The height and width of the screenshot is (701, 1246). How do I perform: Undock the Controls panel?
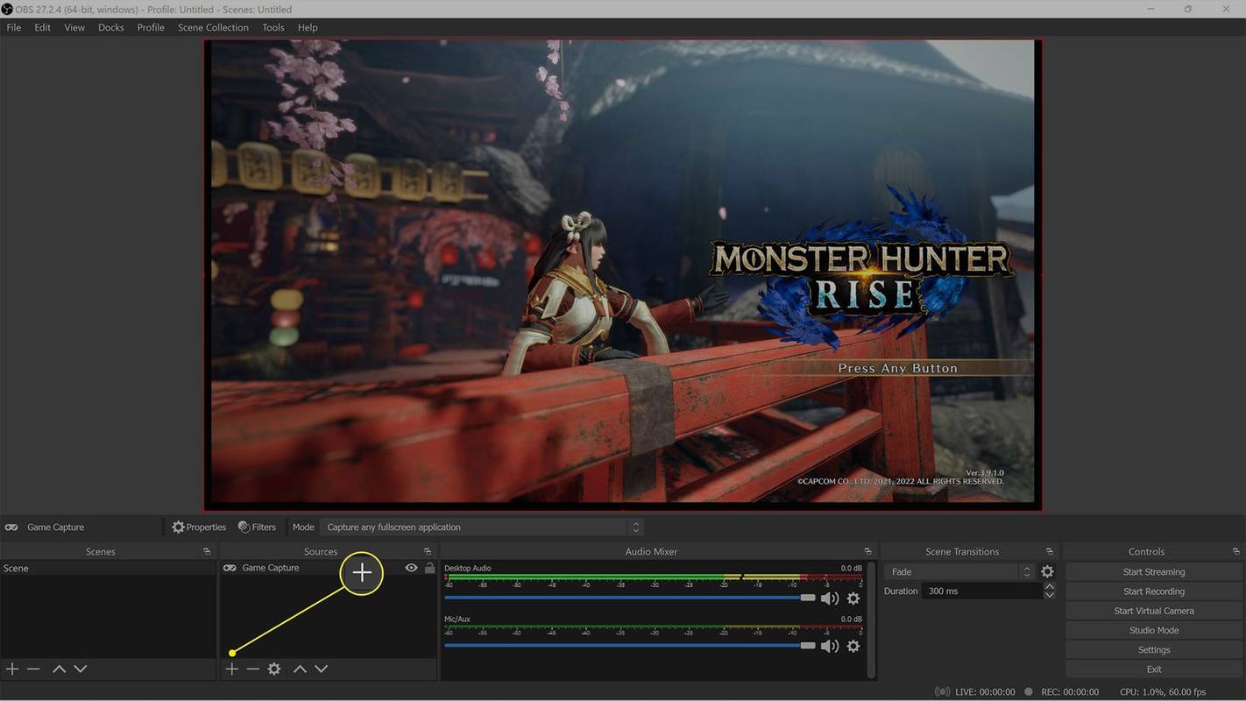(x=1236, y=551)
